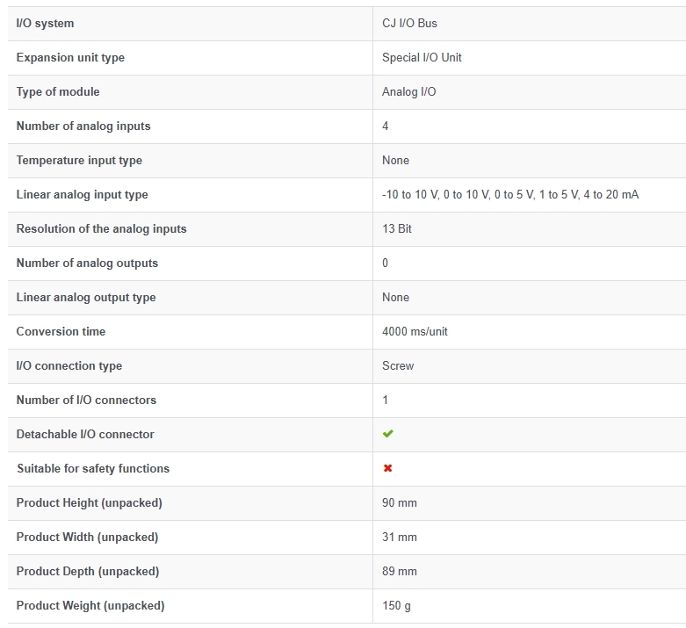
Task: Click the 'Analog I/O' module type value
Action: (409, 92)
